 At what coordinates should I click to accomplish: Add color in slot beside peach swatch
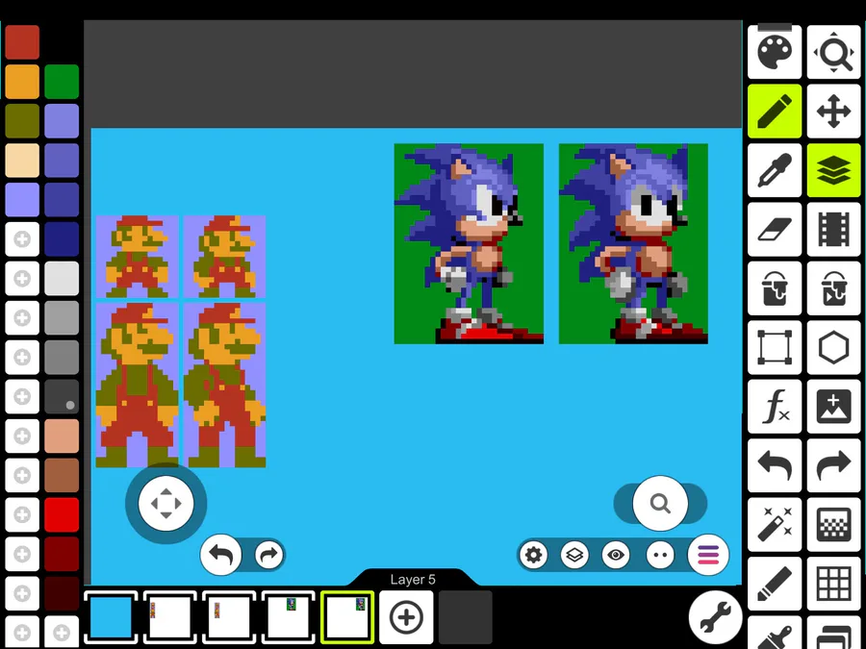point(22,436)
